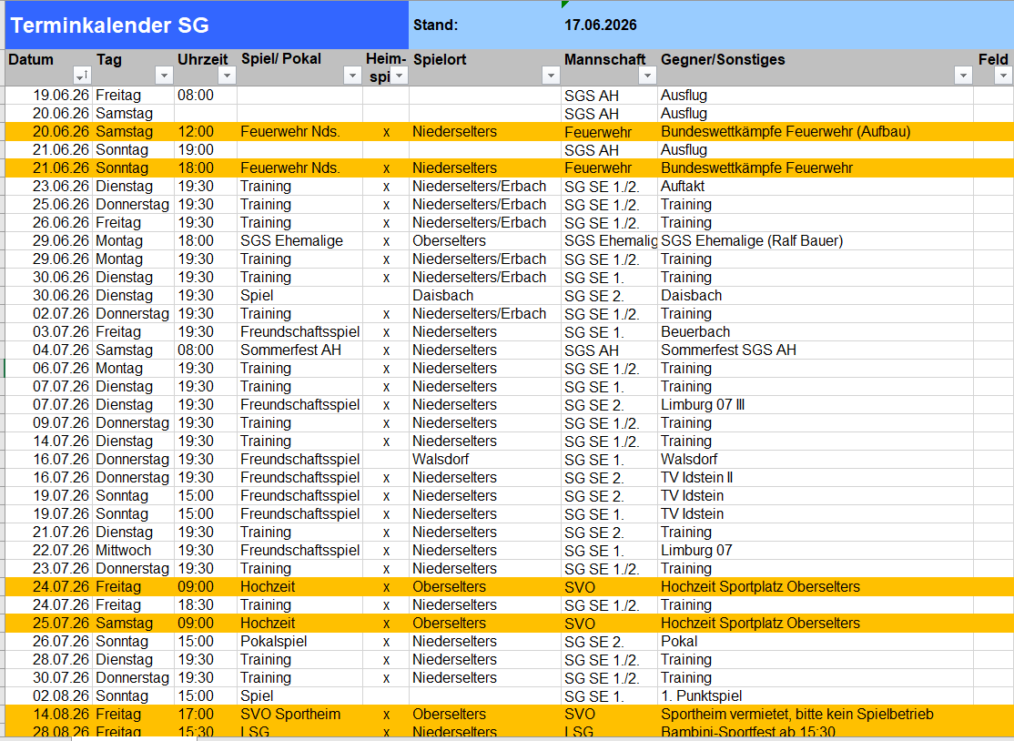Select the date cell '25.06.26'
Image resolution: width=1014 pixels, height=741 pixels.
[50, 204]
